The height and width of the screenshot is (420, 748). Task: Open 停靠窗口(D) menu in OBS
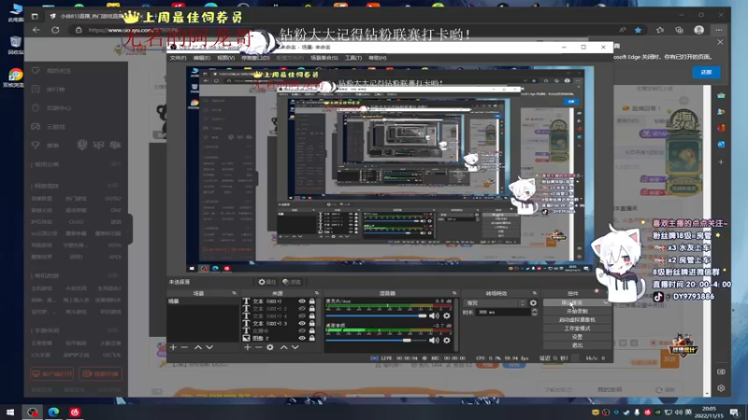pyautogui.click(x=255, y=58)
